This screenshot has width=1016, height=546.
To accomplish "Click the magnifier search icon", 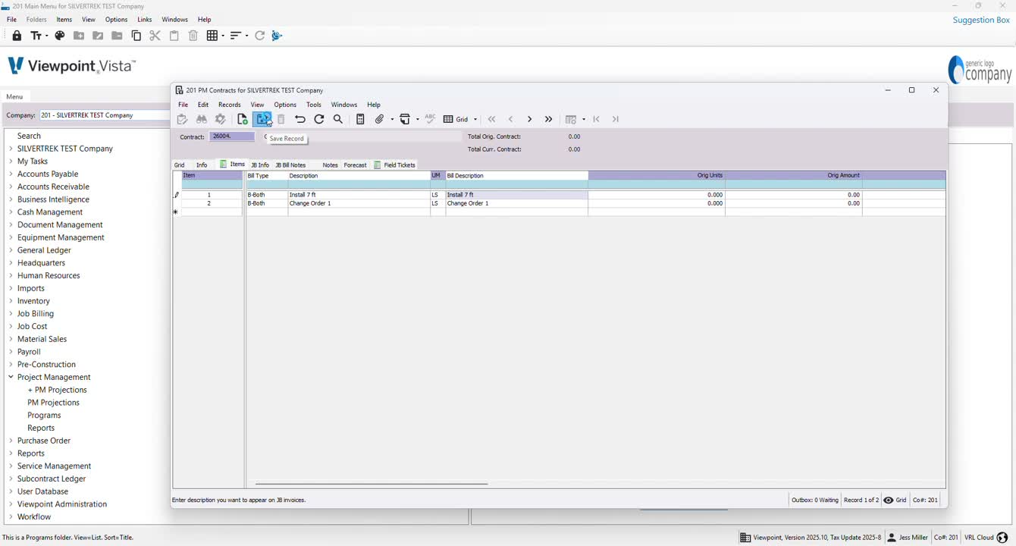I will click(338, 119).
